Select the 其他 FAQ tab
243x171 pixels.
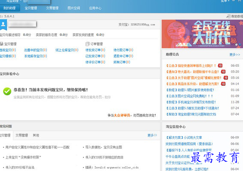pyautogui.click(x=36, y=135)
